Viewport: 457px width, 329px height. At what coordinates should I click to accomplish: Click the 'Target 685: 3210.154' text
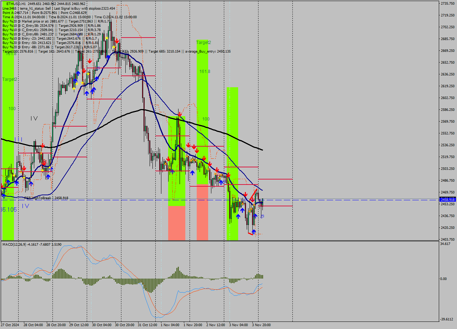165,51
